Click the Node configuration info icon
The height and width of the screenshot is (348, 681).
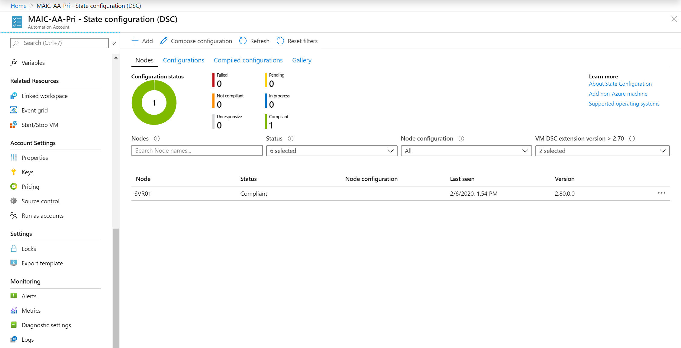[461, 139]
